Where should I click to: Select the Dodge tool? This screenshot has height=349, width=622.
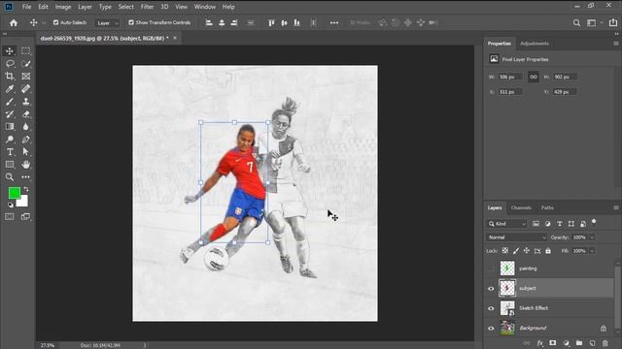click(x=10, y=140)
